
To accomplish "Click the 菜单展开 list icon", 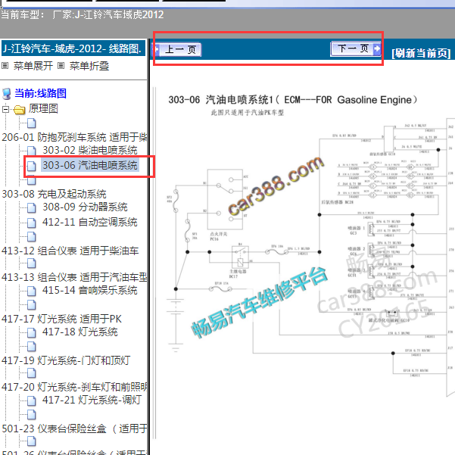I will pyautogui.click(x=5, y=66).
